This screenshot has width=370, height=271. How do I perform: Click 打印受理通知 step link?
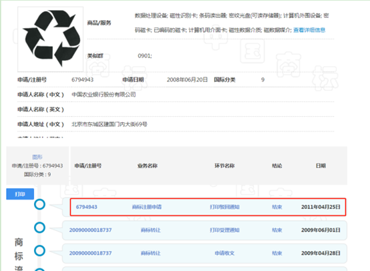tap(224, 230)
